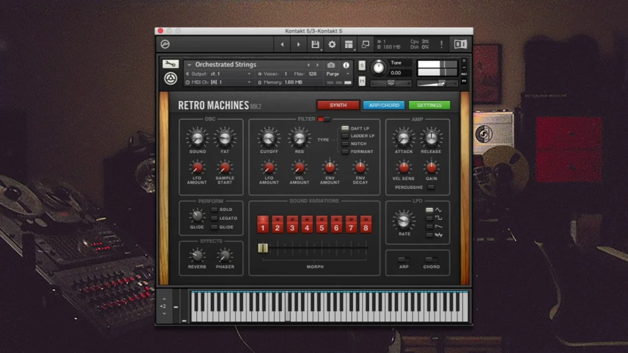Image resolution: width=628 pixels, height=353 pixels.
Task: Click the workspace layout panel icon
Action: point(349,44)
